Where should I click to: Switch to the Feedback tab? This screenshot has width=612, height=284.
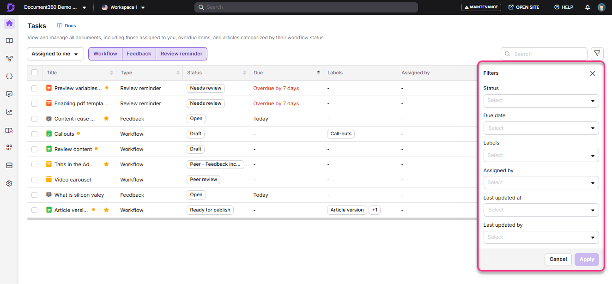point(139,54)
